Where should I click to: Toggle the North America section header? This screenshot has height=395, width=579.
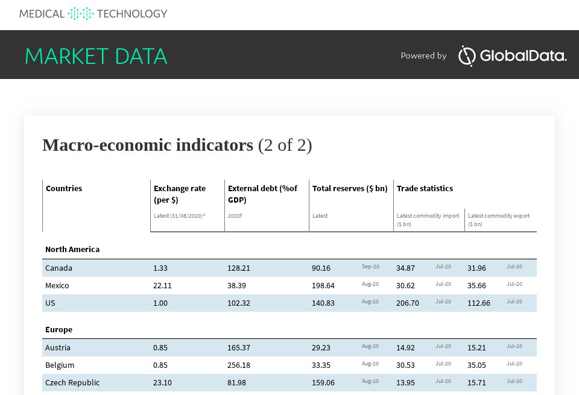click(74, 249)
